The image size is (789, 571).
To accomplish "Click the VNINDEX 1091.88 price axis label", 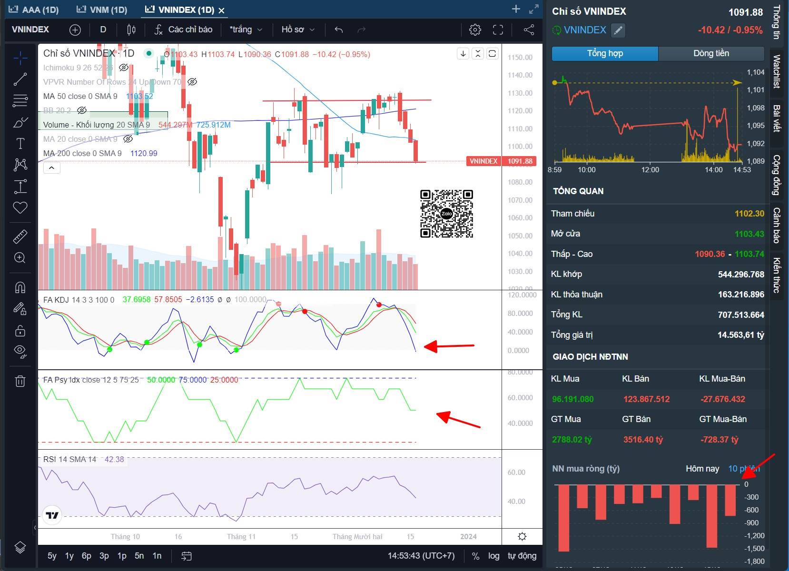I will (x=502, y=161).
